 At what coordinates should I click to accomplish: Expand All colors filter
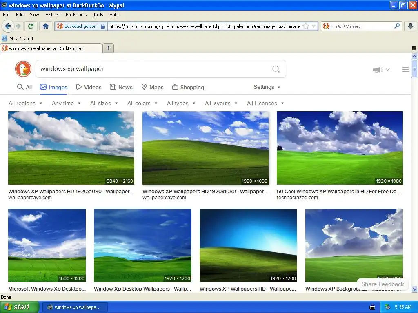142,103
